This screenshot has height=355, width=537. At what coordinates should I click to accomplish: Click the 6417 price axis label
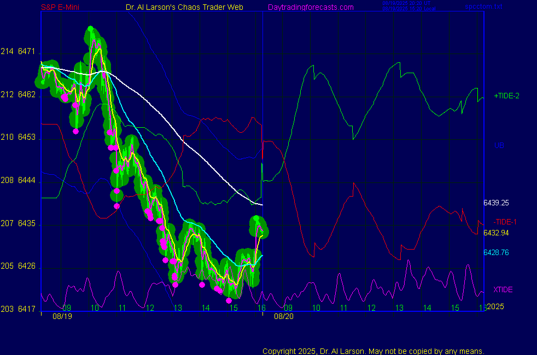coord(26,309)
